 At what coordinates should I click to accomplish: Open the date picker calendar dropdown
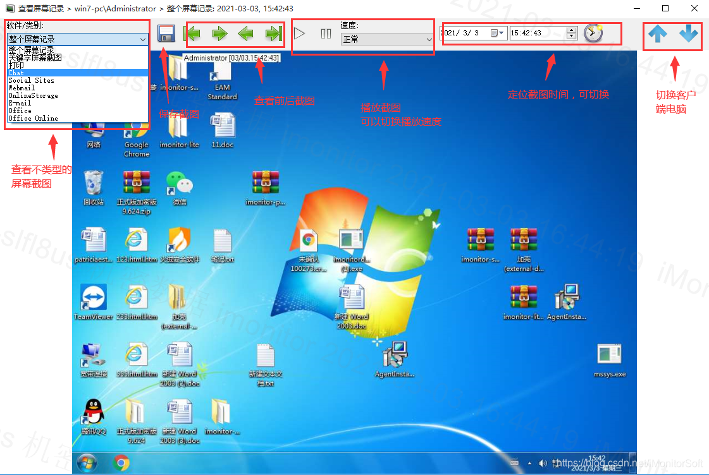[497, 33]
